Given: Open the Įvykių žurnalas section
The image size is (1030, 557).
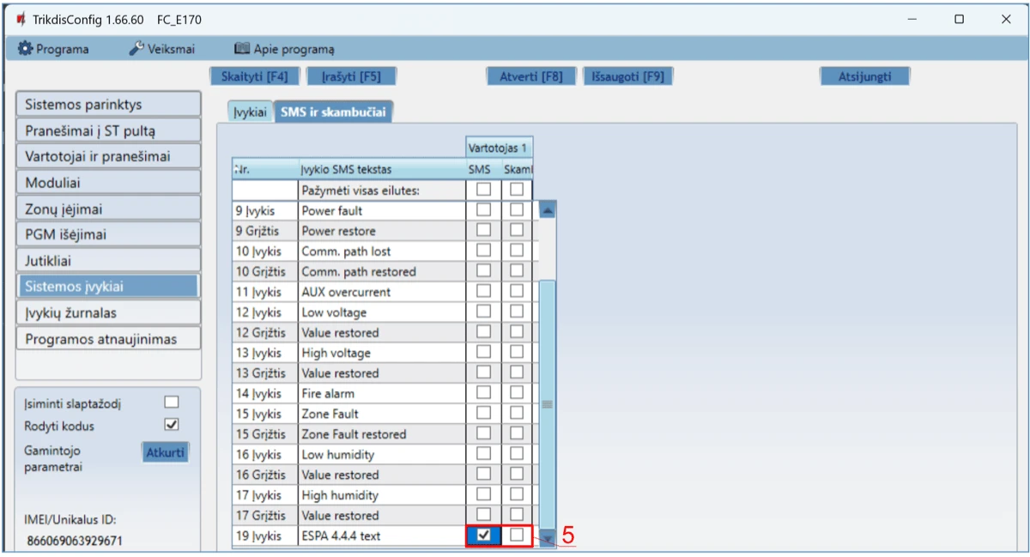Looking at the screenshot, I should pyautogui.click(x=108, y=313).
